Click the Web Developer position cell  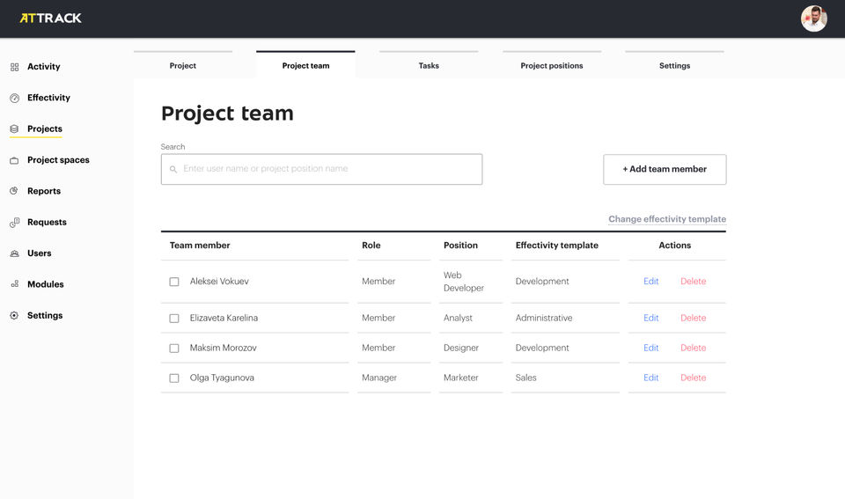464,282
